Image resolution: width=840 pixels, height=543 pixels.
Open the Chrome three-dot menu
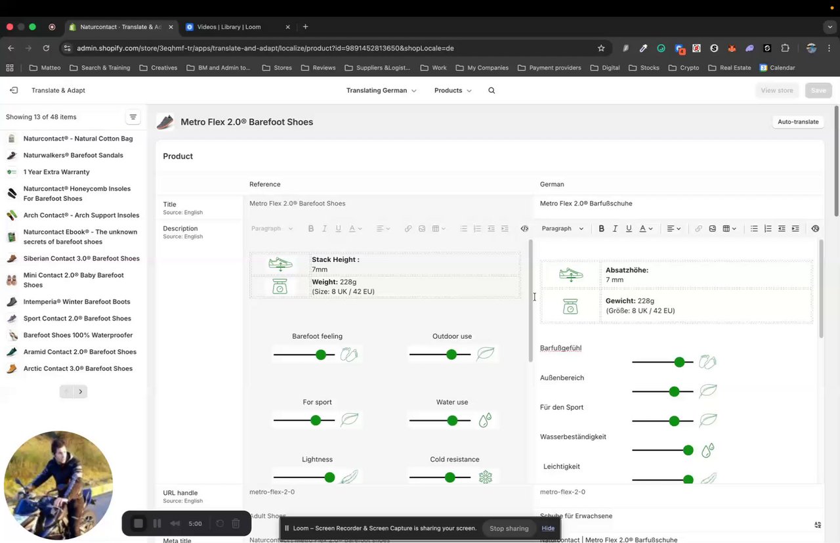[830, 48]
